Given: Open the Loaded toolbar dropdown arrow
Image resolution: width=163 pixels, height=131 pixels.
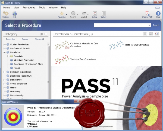Looking at the screenshot, I should [88, 15].
